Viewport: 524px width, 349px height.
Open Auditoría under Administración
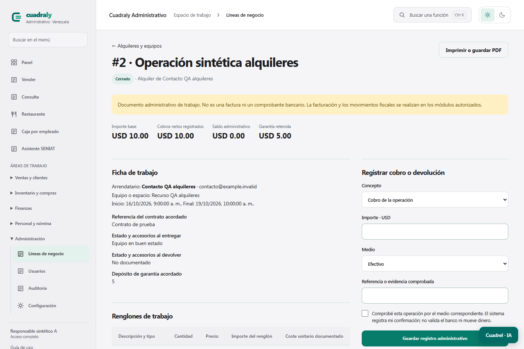tap(51, 288)
